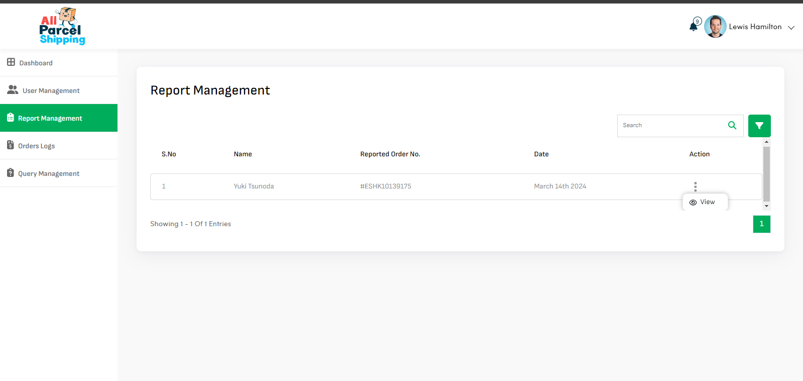Go to Orders Logs page

click(x=36, y=146)
